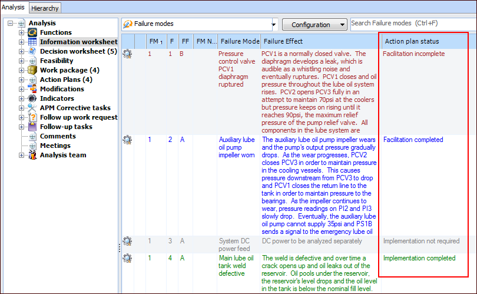Image resolution: width=477 pixels, height=294 pixels.
Task: Click the Indicators gauge icon
Action: pyautogui.click(x=32, y=98)
